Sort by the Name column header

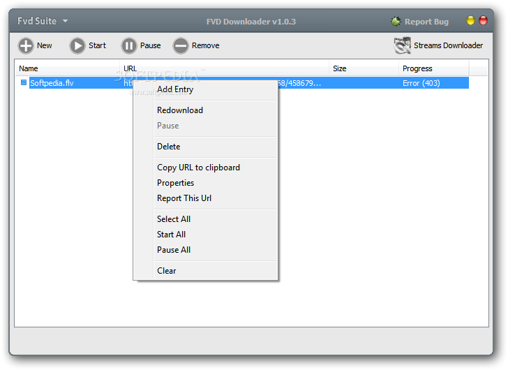pos(68,68)
